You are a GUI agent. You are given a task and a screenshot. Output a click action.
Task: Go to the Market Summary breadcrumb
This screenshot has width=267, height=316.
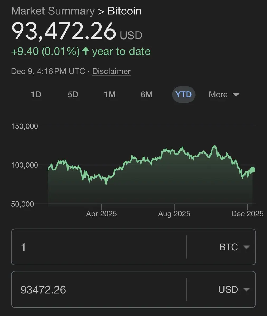(x=53, y=11)
